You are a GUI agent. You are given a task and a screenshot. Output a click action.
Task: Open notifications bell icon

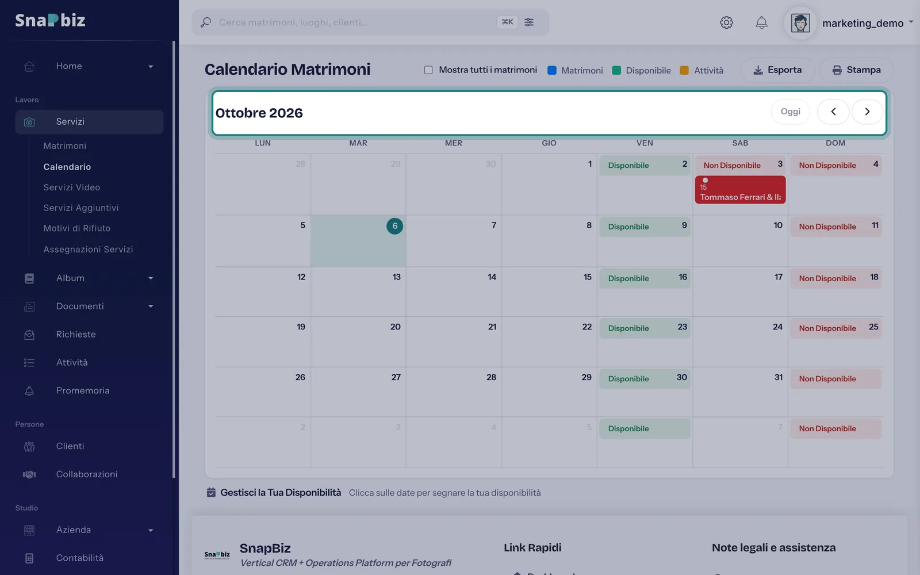point(761,22)
